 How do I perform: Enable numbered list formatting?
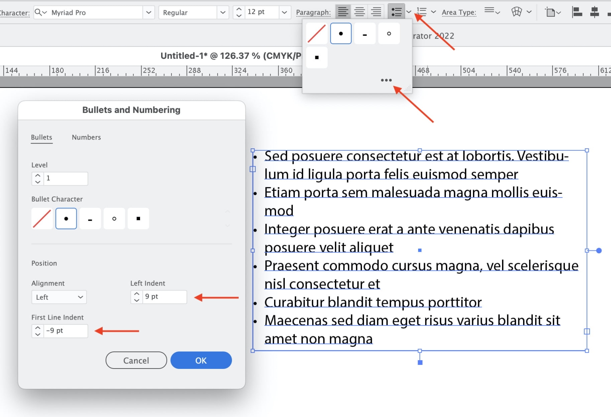tap(422, 12)
